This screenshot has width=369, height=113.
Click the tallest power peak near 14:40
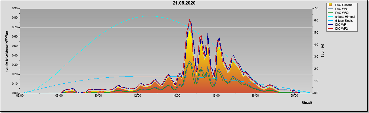tap(190, 20)
